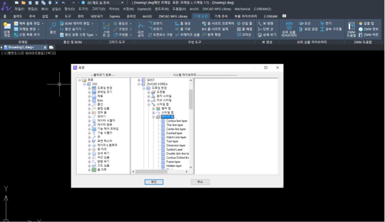Viewport: 385px width, 222px height.
Task: Collapse the 레이어 맵 node
Action: coord(154,117)
